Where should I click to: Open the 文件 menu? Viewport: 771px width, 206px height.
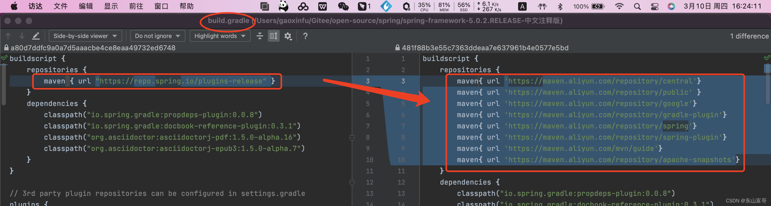point(61,6)
